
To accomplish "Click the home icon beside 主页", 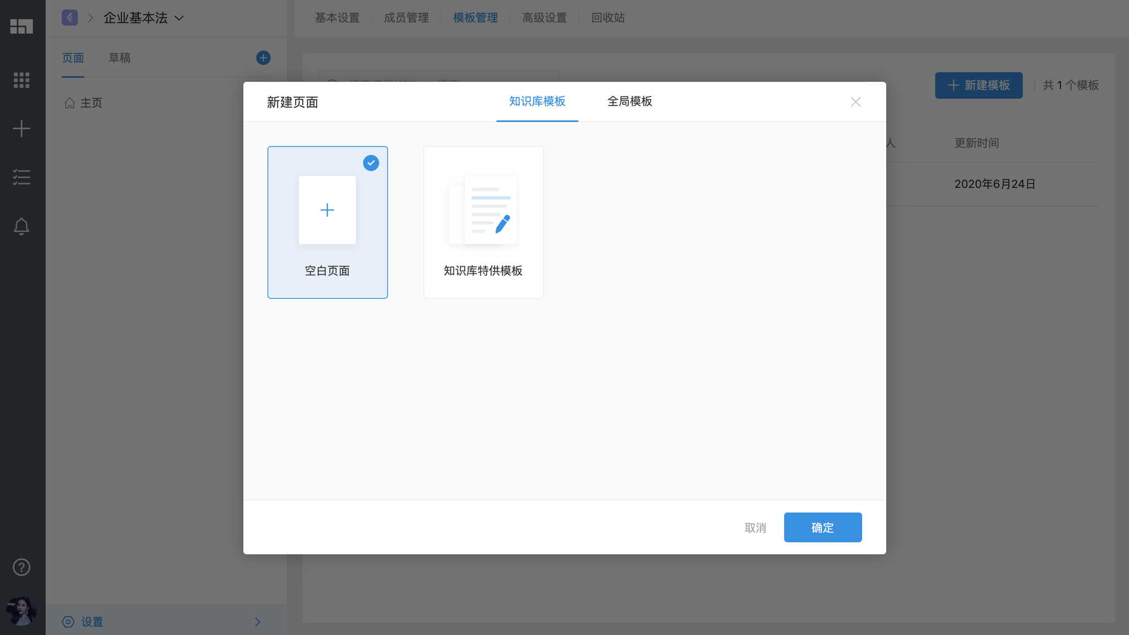I will tap(69, 103).
